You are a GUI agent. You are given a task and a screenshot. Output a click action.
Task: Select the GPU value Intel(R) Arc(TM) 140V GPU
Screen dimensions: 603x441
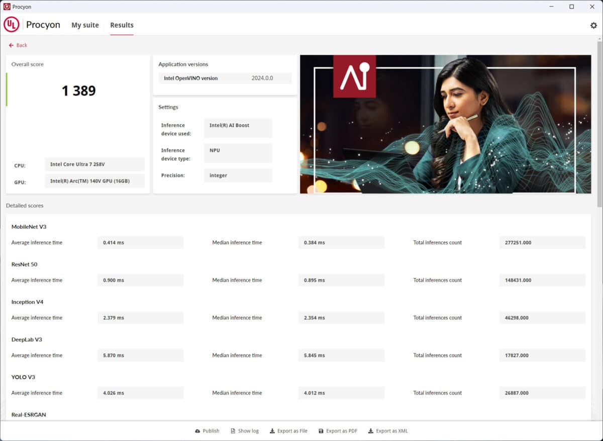tap(94, 181)
